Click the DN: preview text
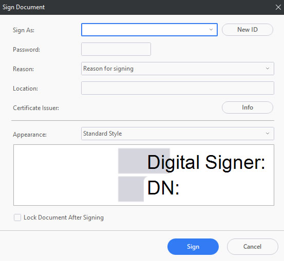284x261 pixels. pos(163,188)
